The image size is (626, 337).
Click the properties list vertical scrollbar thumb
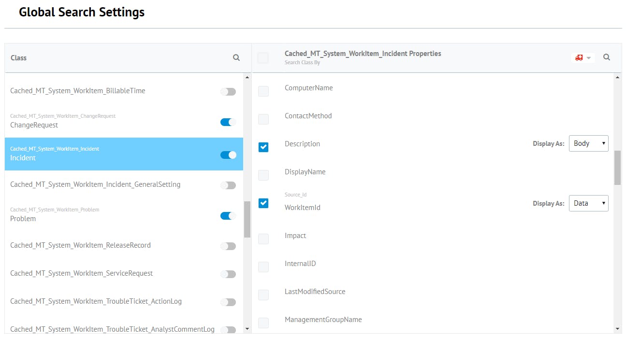617,168
